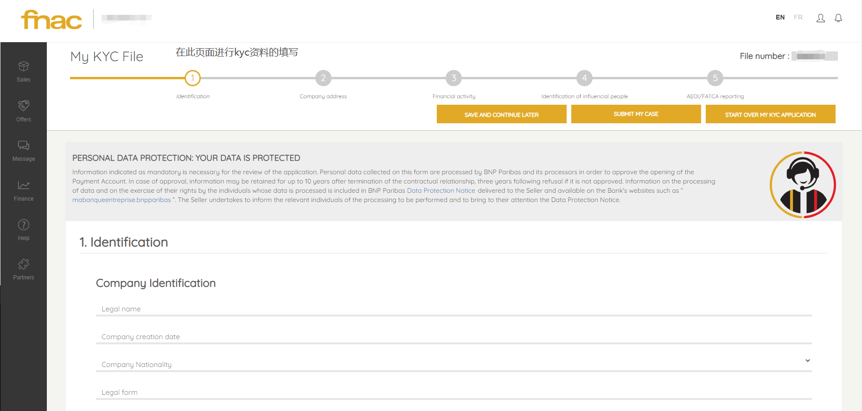The height and width of the screenshot is (411, 862).
Task: Open the Finance chart icon
Action: coord(24,186)
